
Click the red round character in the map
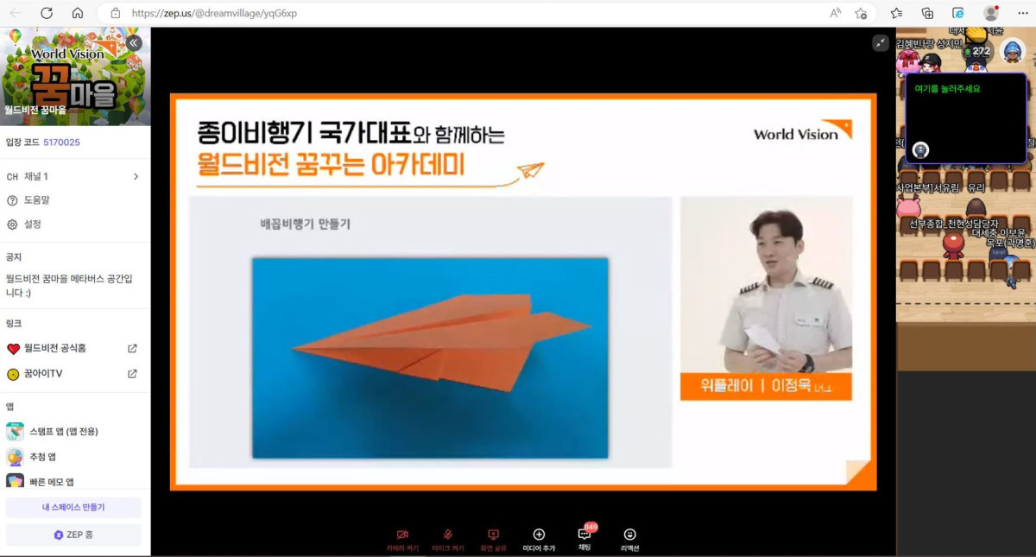(x=952, y=245)
